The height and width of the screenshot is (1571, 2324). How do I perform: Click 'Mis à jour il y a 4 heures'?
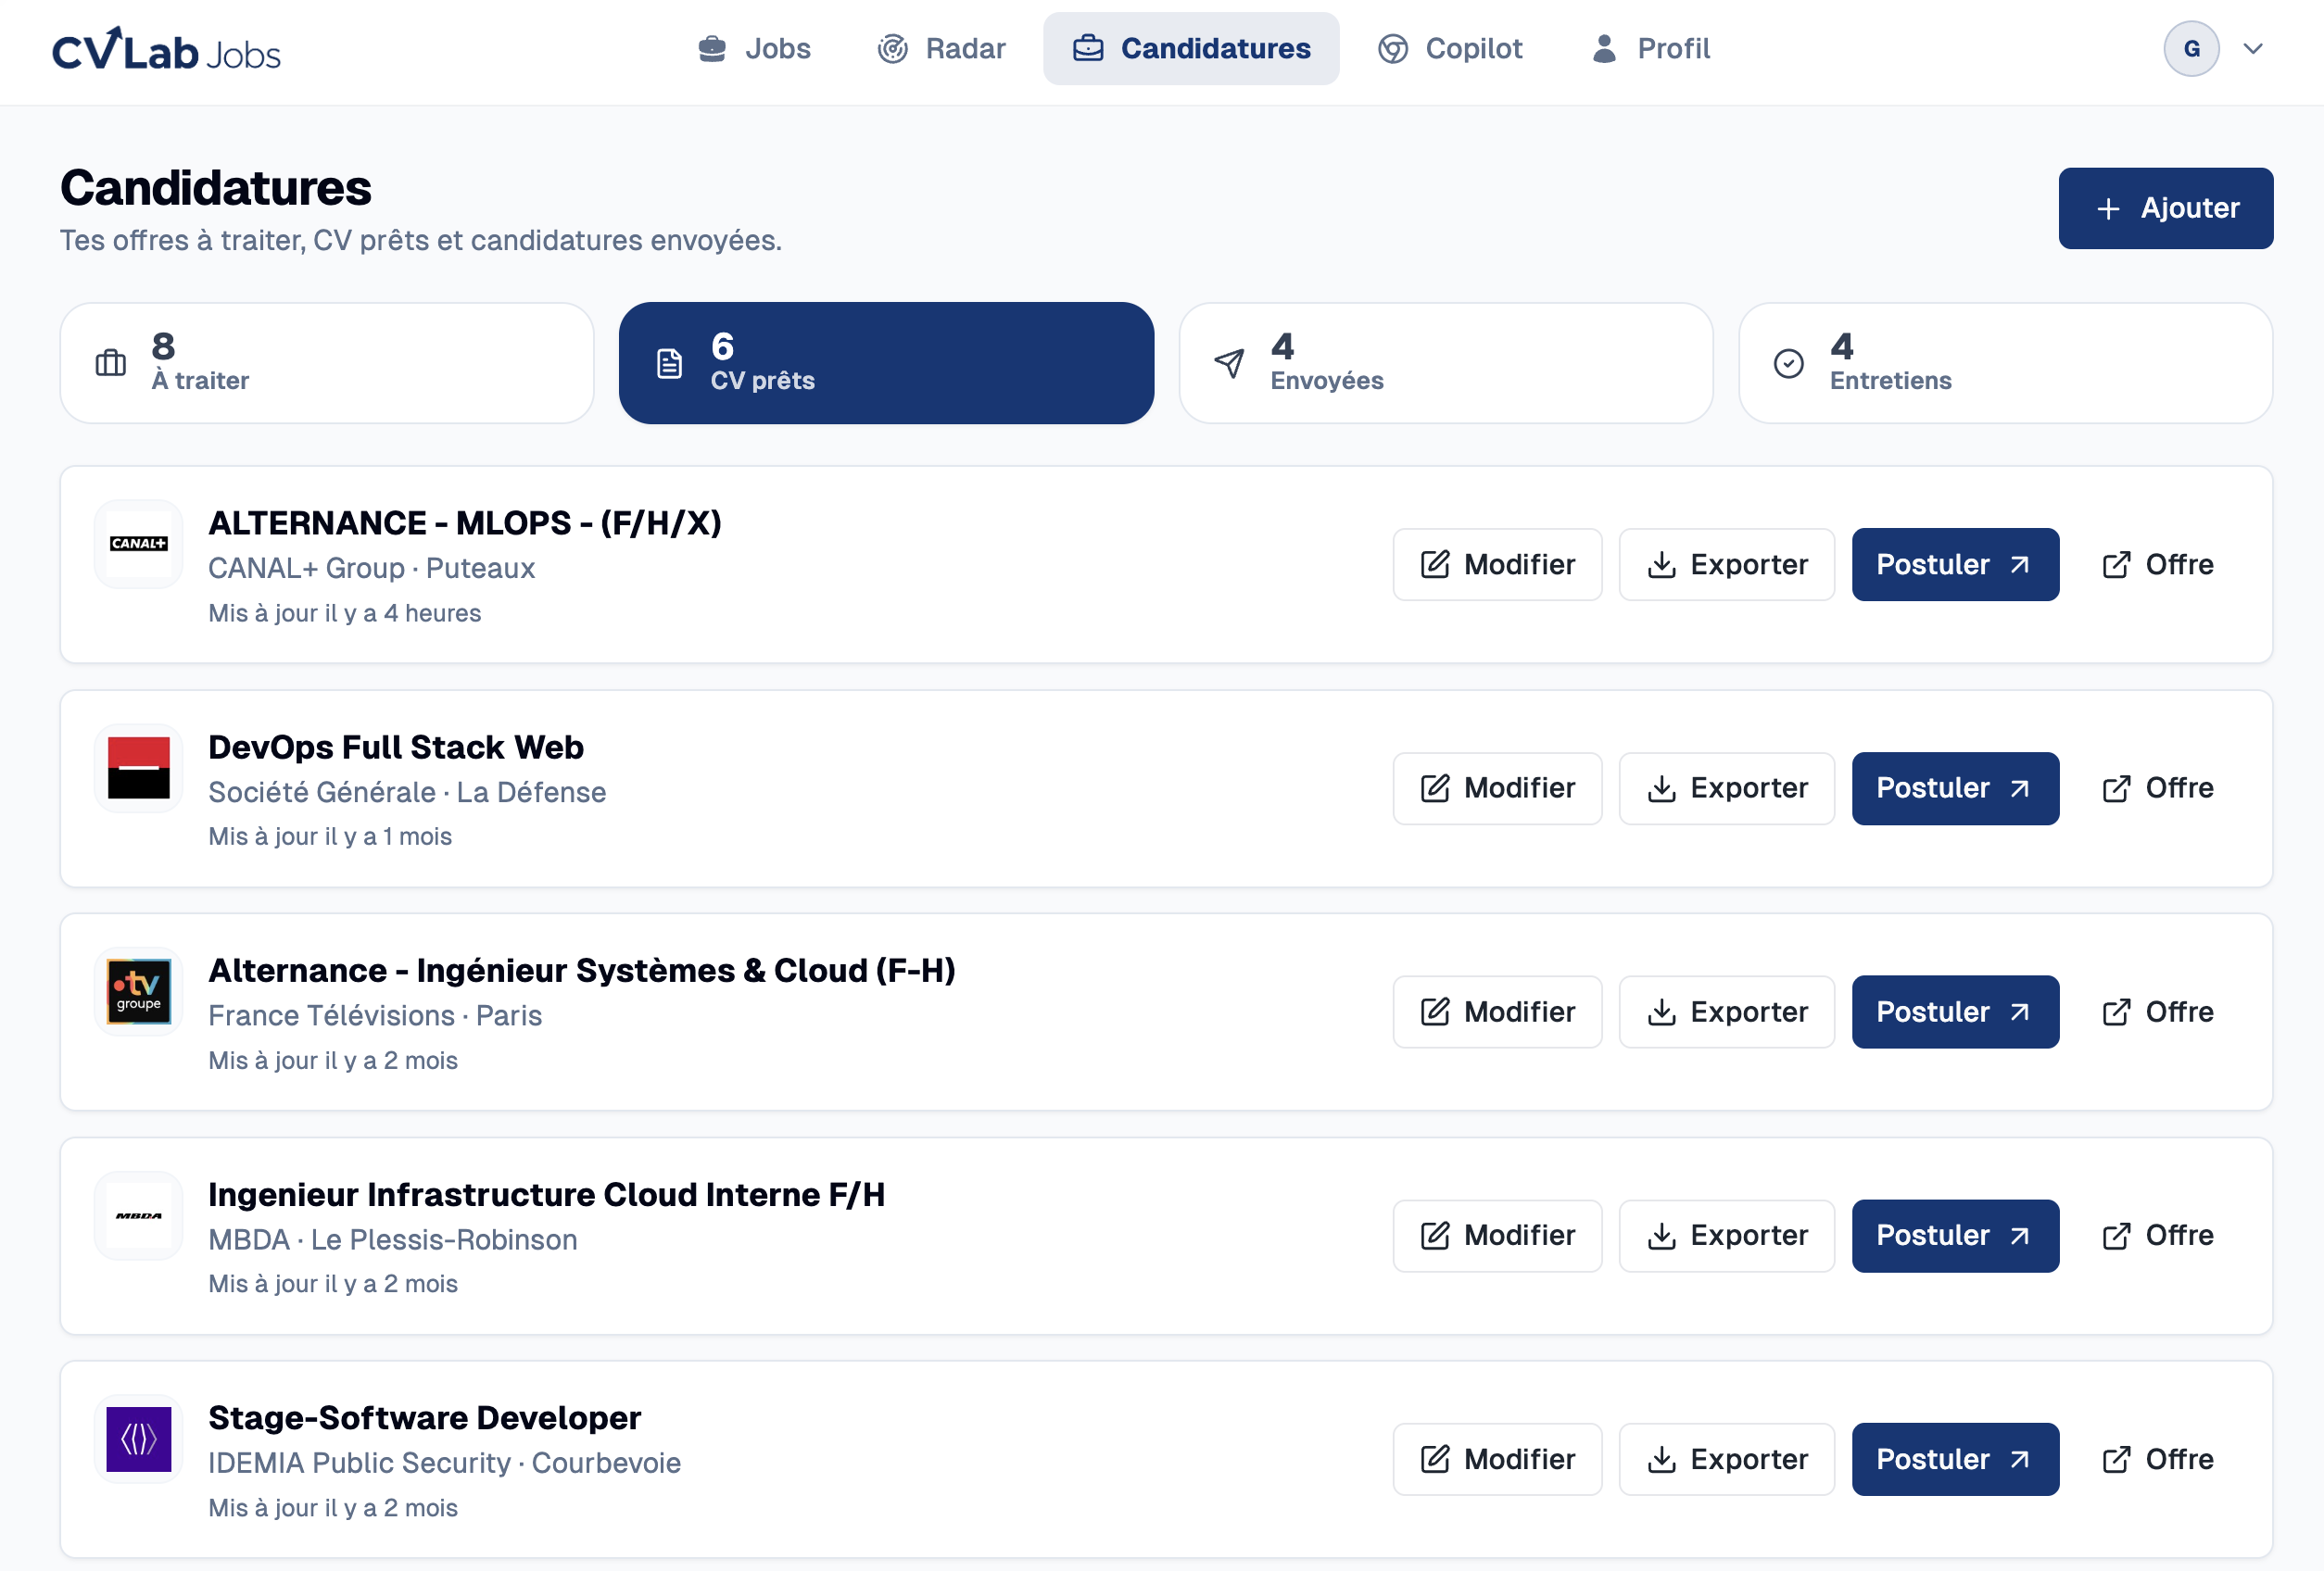345,612
